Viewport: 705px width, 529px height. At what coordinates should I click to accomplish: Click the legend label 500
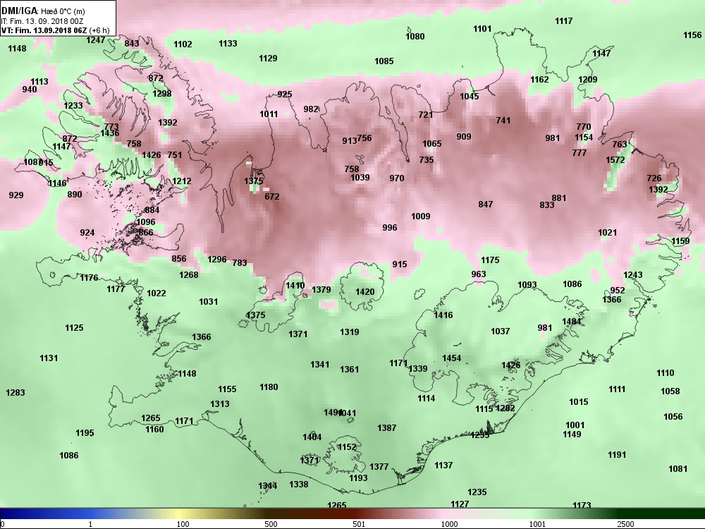click(271, 524)
